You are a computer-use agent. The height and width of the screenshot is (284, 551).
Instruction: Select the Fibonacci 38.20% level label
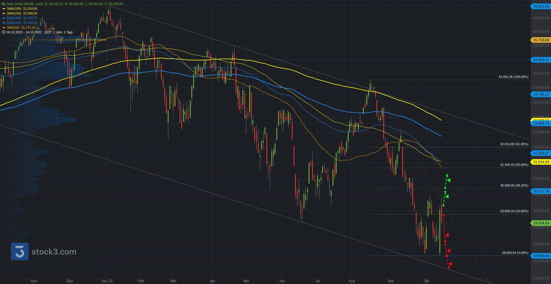(514, 185)
